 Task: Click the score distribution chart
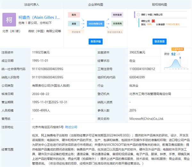[x=176, y=63]
